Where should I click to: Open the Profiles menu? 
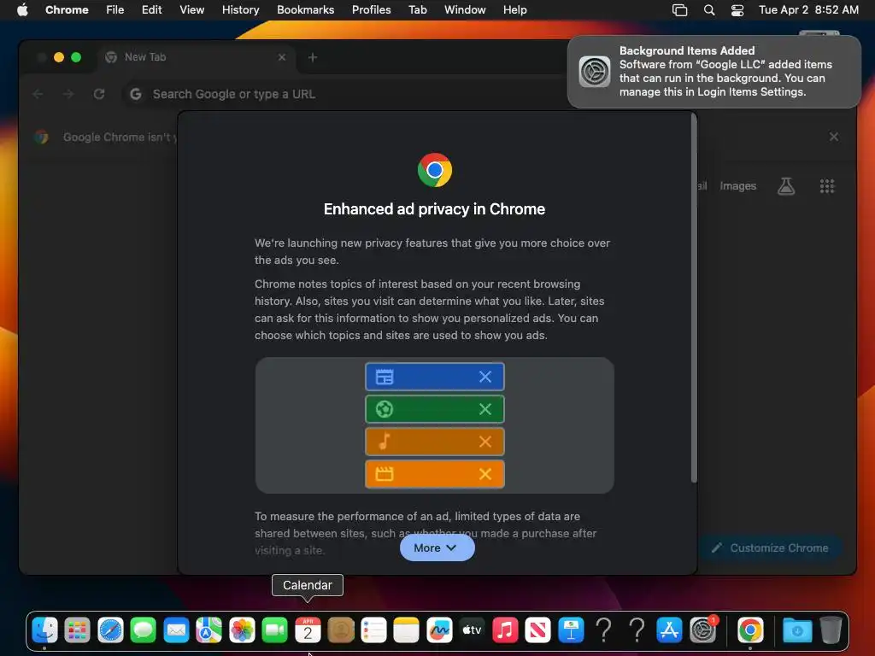point(371,9)
